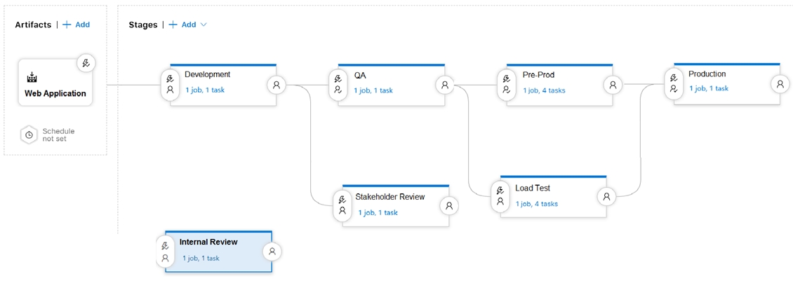Expand the Stages Add dropdown chevron
This screenshot has width=793, height=281.
click(x=204, y=25)
